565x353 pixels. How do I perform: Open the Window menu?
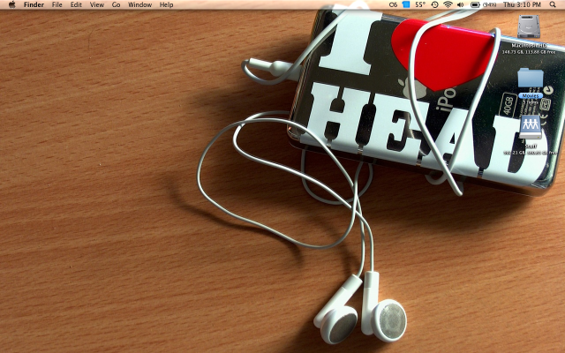[139, 4]
